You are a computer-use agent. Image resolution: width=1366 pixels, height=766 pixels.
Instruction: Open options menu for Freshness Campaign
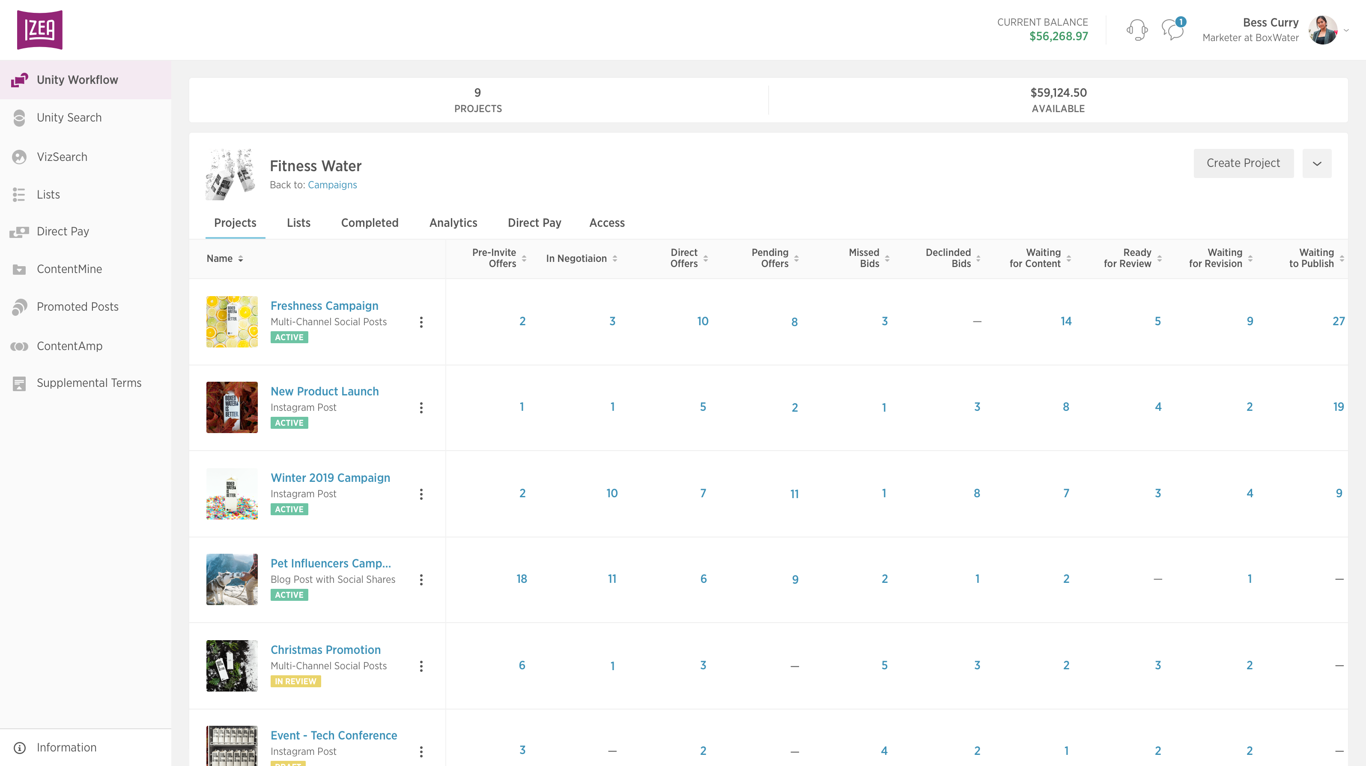[421, 322]
